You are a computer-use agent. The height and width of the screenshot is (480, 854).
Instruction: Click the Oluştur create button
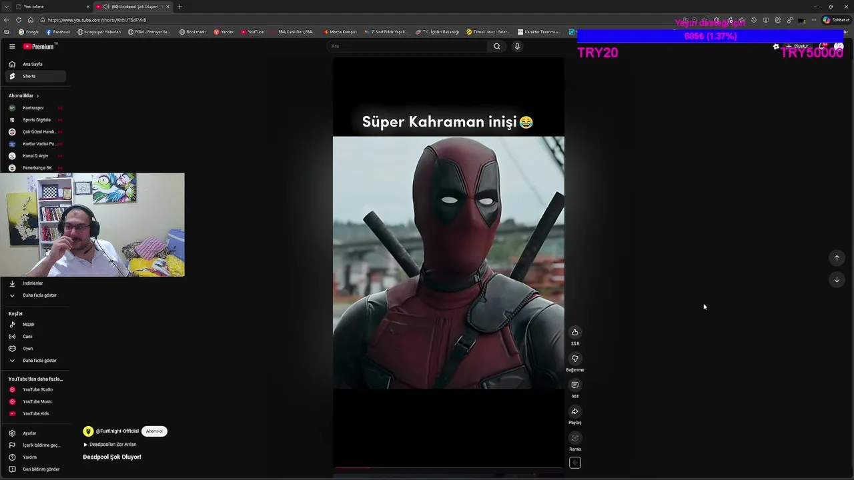point(797,47)
